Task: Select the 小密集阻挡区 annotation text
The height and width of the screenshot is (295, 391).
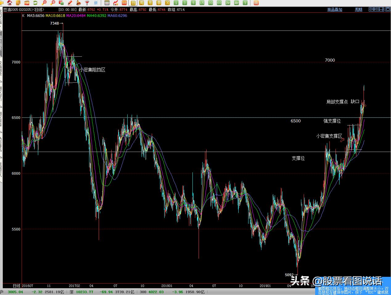Action: pyautogui.click(x=93, y=70)
